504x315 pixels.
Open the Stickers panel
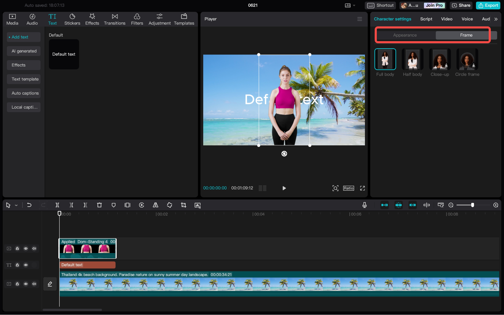coord(72,19)
